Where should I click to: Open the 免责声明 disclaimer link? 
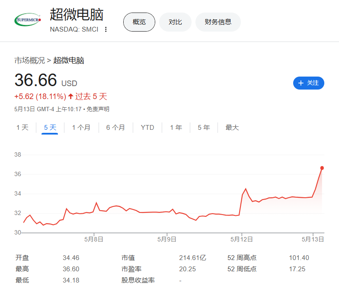[98, 109]
